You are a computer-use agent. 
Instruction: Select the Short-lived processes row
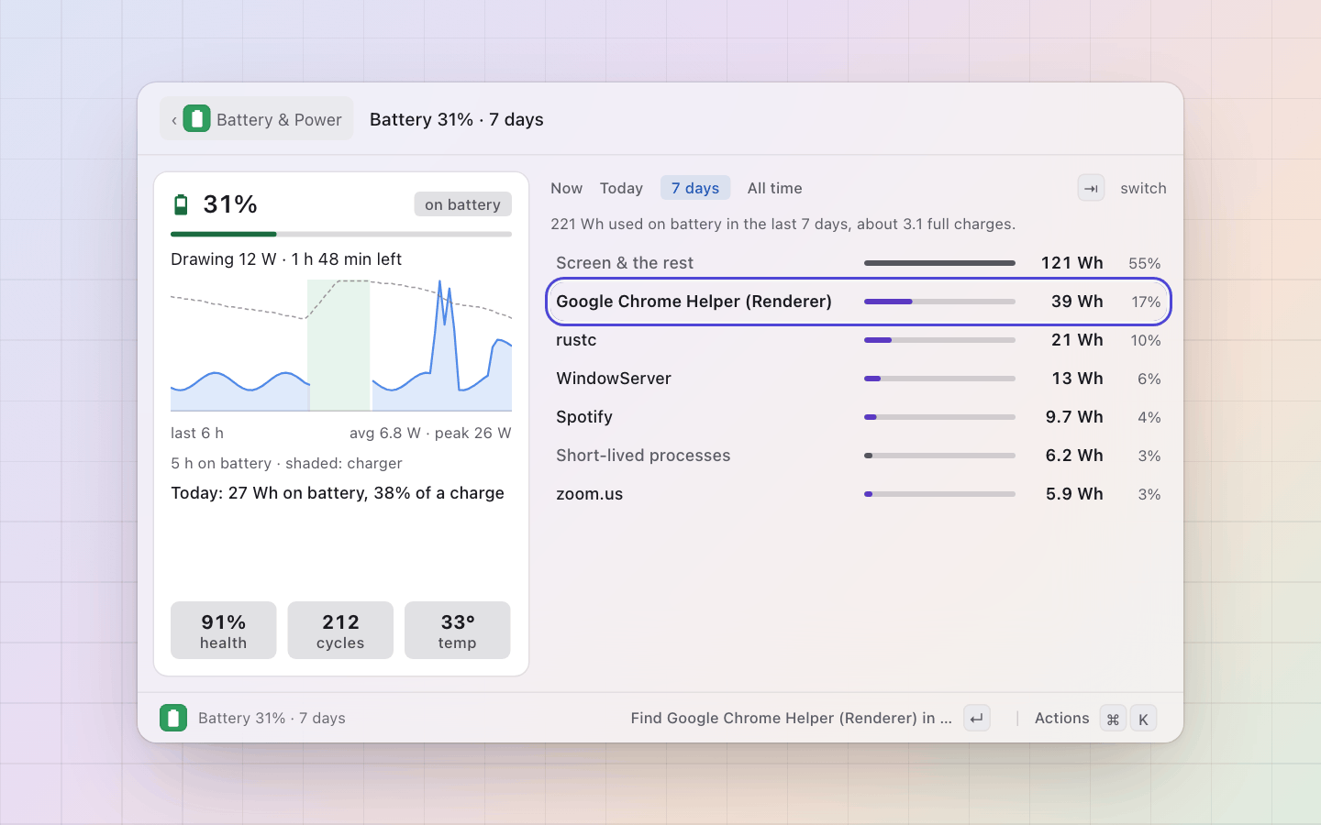click(x=859, y=456)
